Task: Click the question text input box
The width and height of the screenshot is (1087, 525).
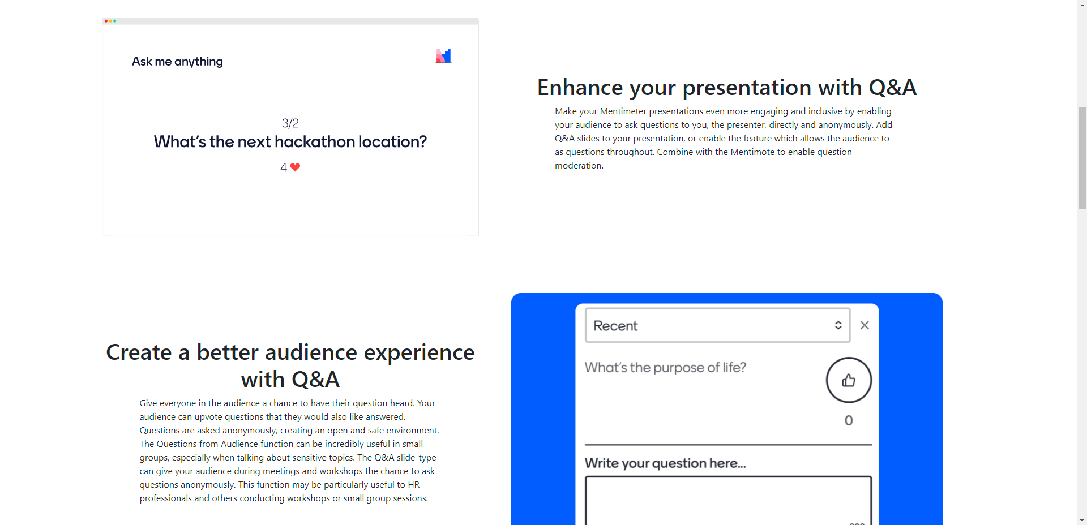Action: point(727,501)
